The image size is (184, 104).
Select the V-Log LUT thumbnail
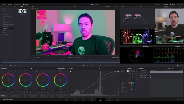pyautogui.click(x=22, y=11)
